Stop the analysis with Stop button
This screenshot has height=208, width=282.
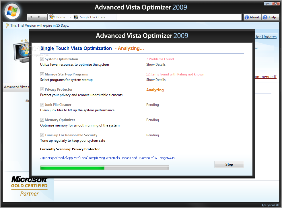click(x=229, y=164)
